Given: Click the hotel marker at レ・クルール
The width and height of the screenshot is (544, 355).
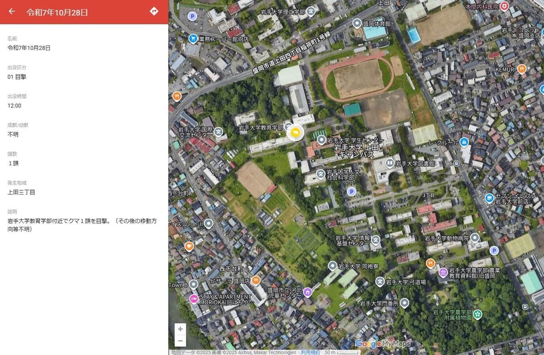Looking at the screenshot, I should coord(464,142).
